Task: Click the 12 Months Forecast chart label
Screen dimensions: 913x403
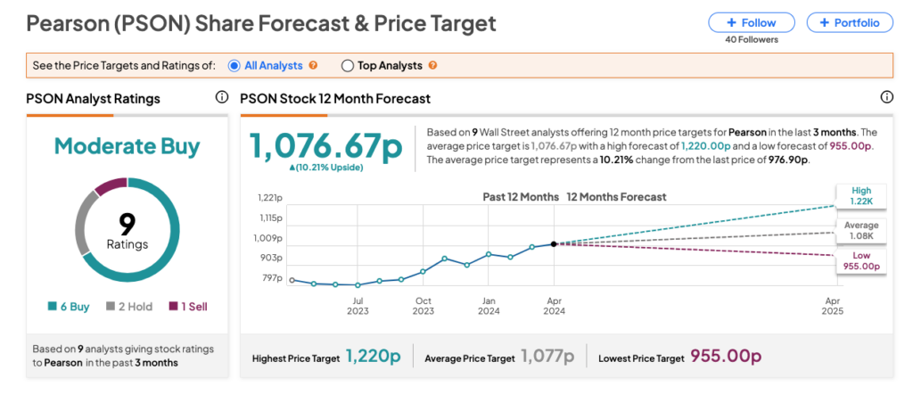Action: 617,197
